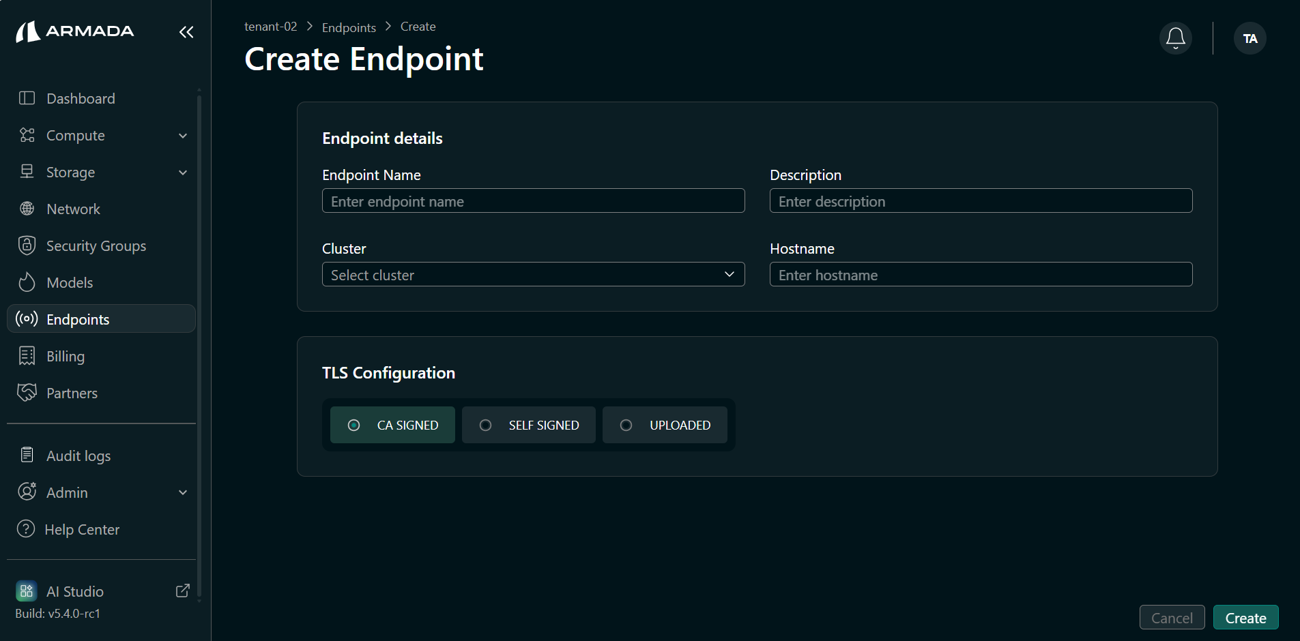Go to tenant-02 breadcrumb

[271, 27]
